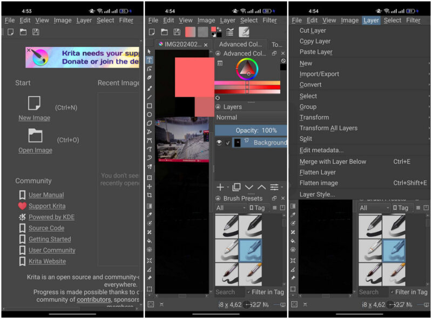Hide the Background layer

click(x=219, y=142)
